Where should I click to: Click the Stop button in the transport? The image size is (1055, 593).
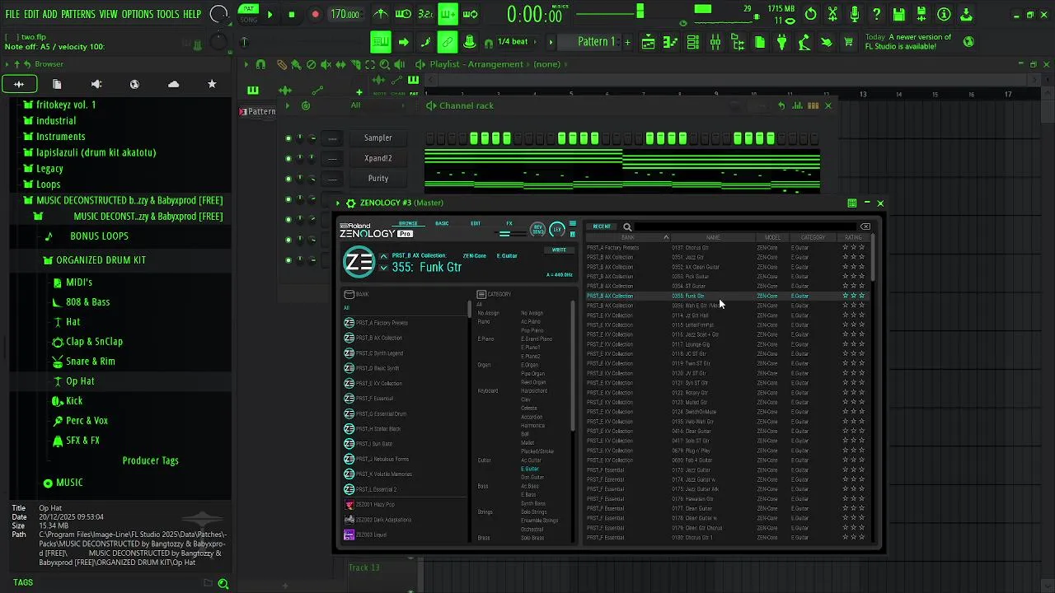[x=292, y=14]
